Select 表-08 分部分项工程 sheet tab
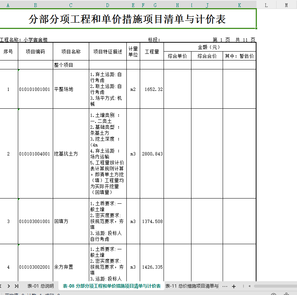This screenshot has height=295, width=297. coord(112,286)
